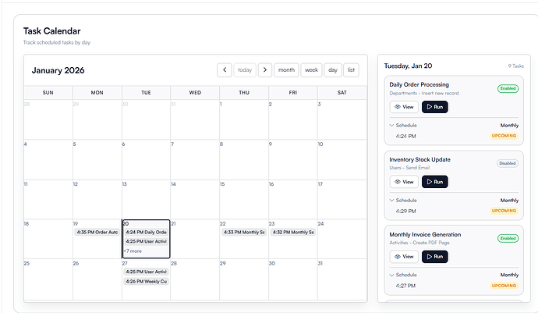Go to previous month with left chevron

click(x=225, y=69)
